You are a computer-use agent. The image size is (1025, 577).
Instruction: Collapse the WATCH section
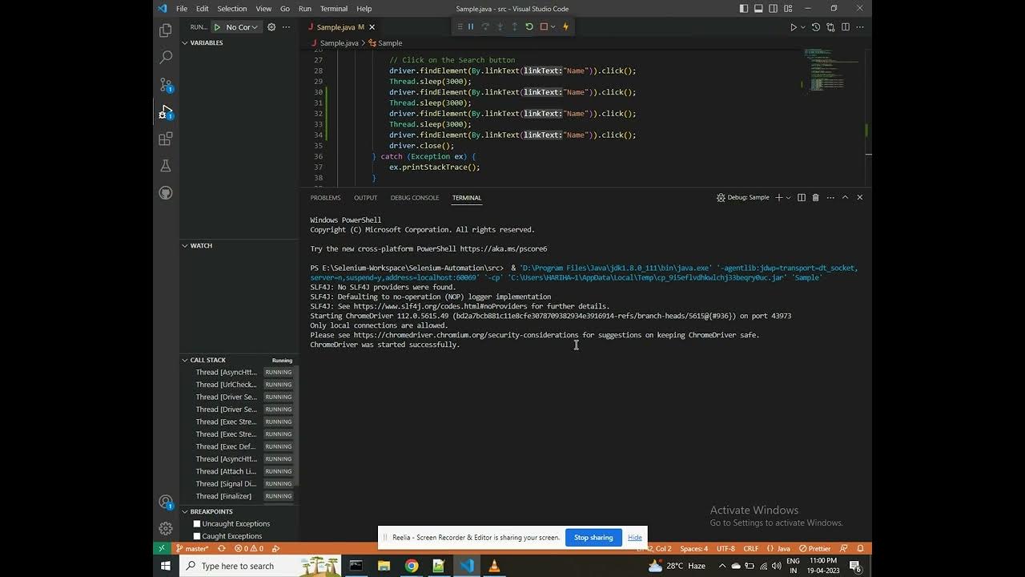pyautogui.click(x=239, y=245)
